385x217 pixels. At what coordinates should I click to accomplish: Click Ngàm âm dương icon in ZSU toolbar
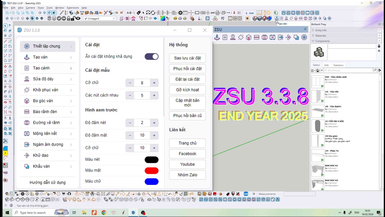point(280,37)
